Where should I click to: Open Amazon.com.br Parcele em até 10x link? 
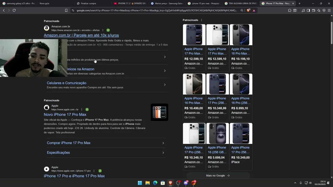click(81, 35)
